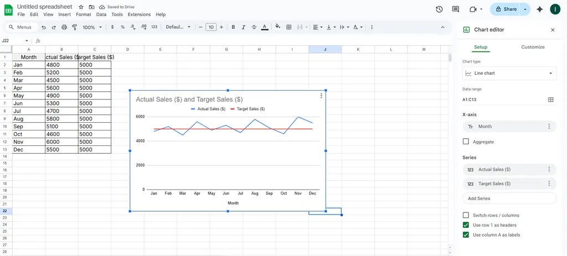
Task: Toggle bold formatting
Action: [233, 27]
